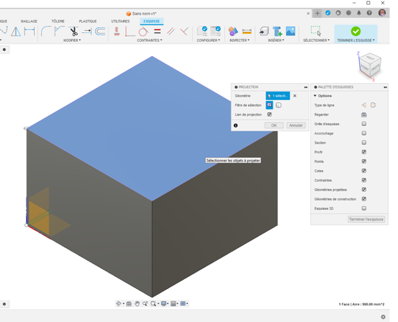Select the Extend tool
Viewport: 398px width, 322px height.
[x=87, y=32]
